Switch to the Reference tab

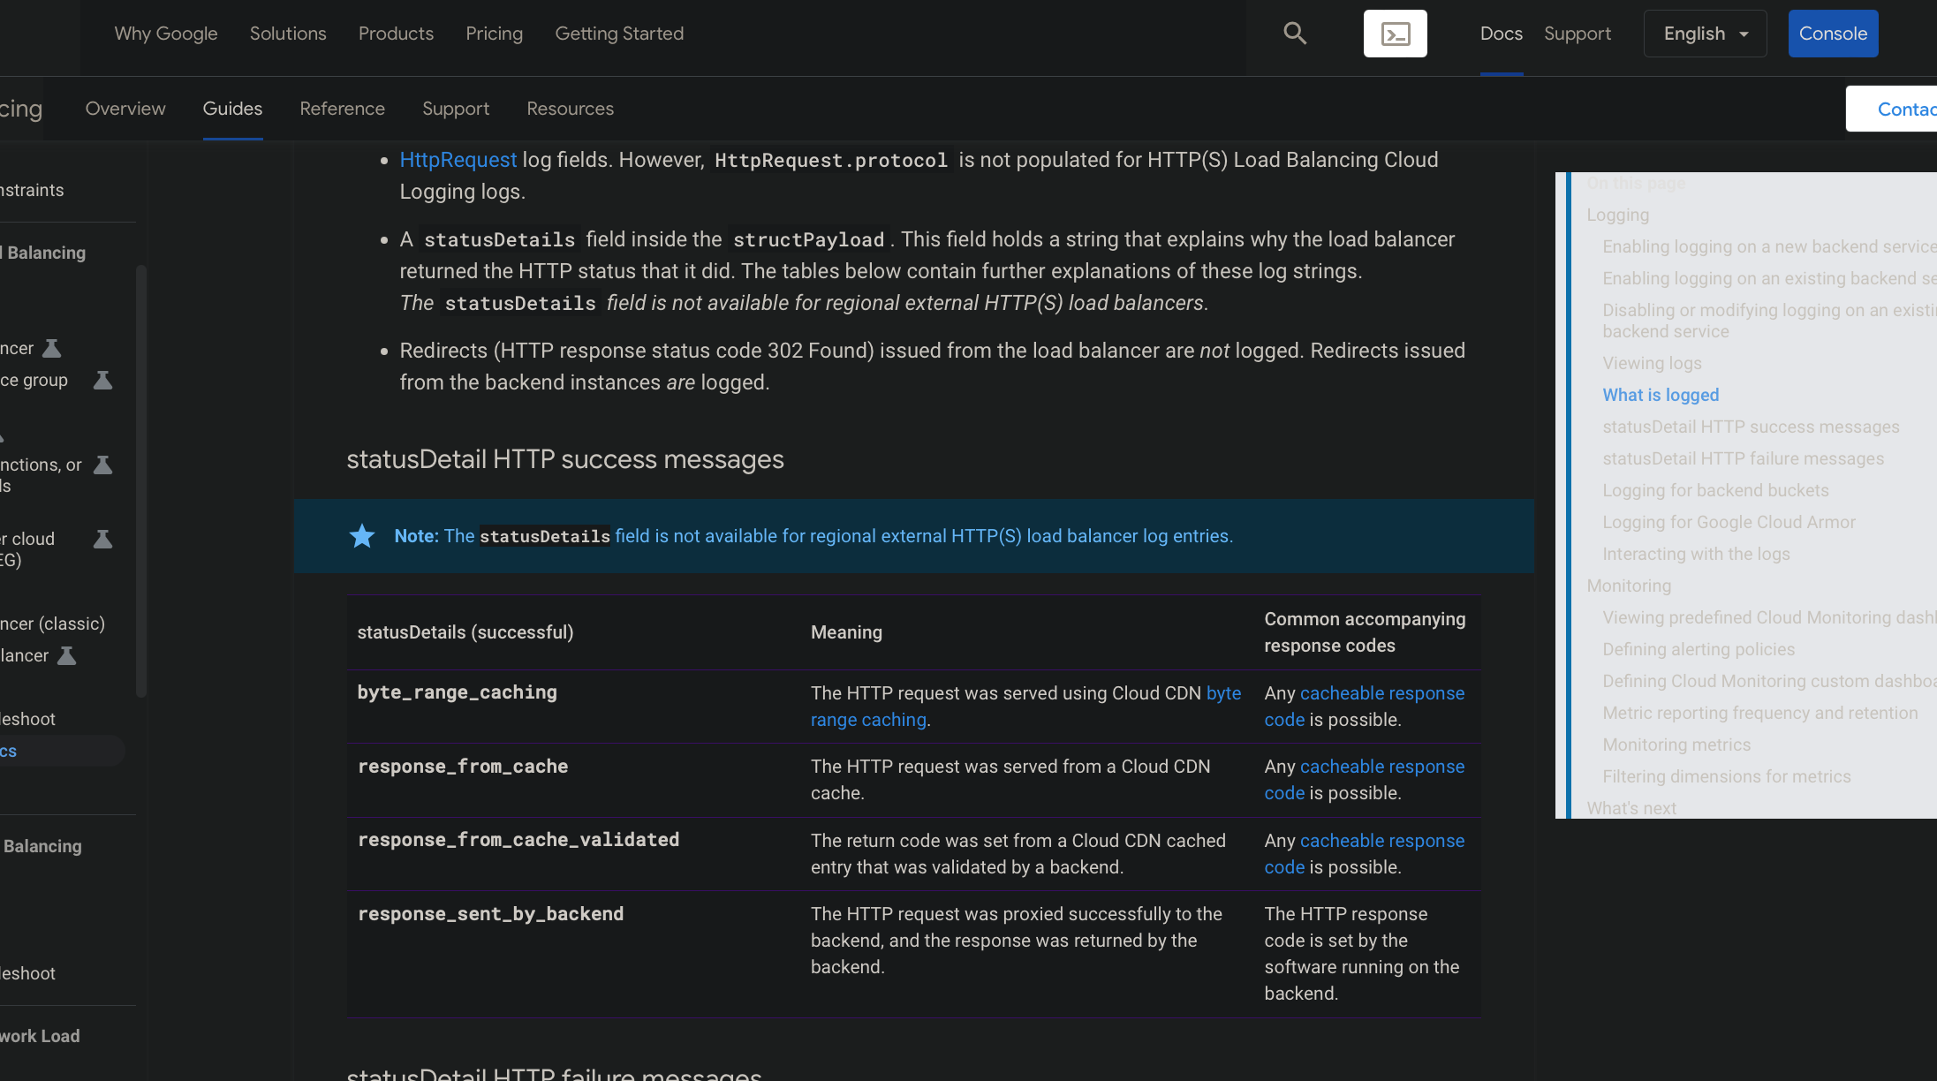coord(343,108)
